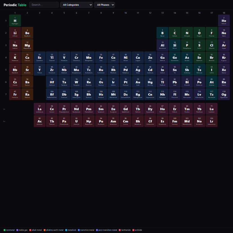Pick the Uranium (U) tile

[76, 121]
